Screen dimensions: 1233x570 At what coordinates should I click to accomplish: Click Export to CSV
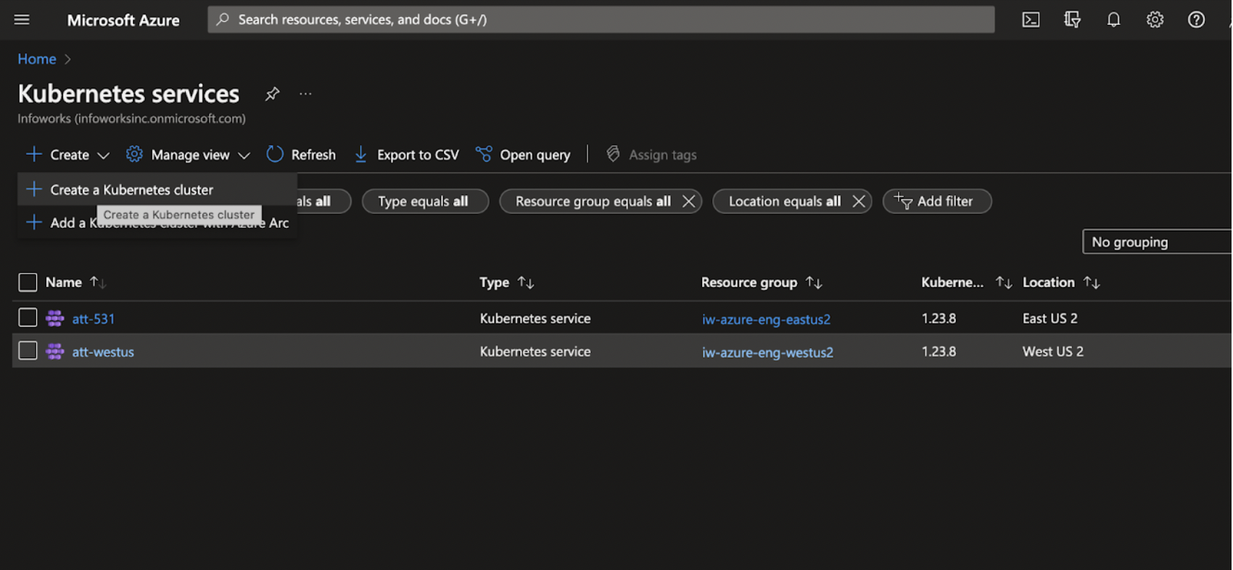[x=406, y=154]
